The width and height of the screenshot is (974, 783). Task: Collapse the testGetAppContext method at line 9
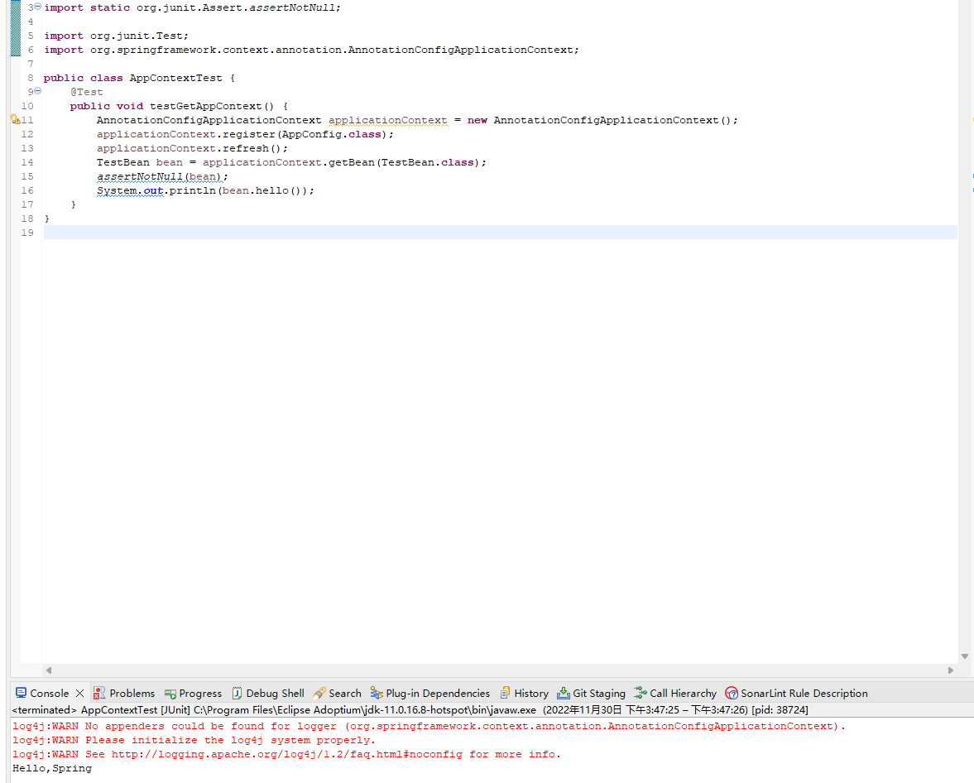point(38,91)
